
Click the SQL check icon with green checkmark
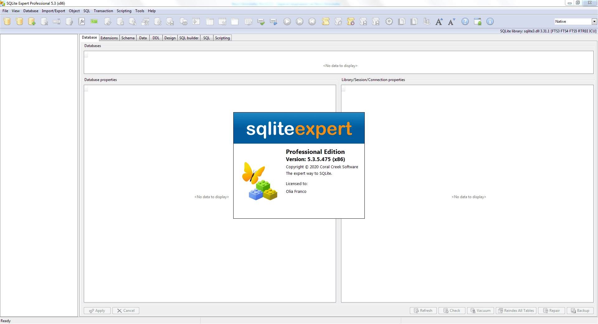(x=261, y=21)
